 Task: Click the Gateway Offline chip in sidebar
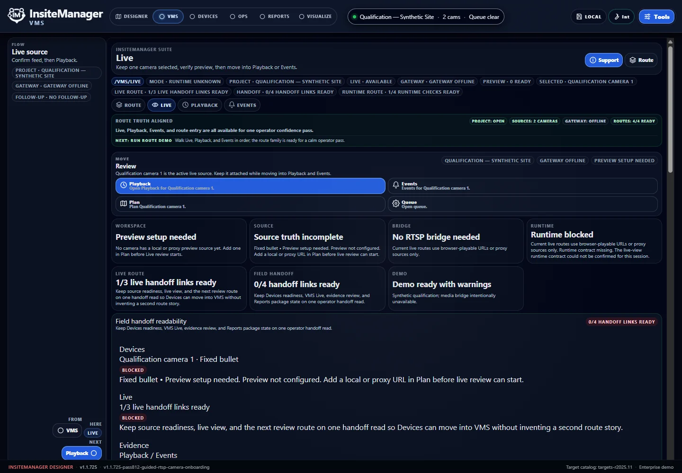pyautogui.click(x=52, y=86)
